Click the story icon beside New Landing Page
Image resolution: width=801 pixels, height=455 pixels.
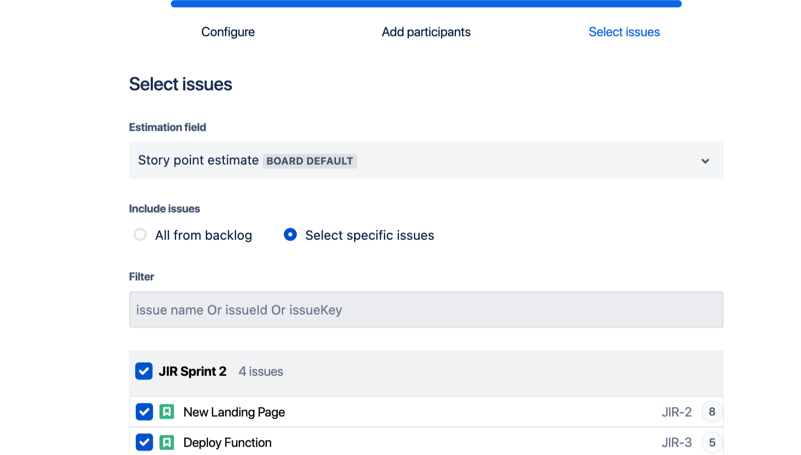(x=167, y=412)
